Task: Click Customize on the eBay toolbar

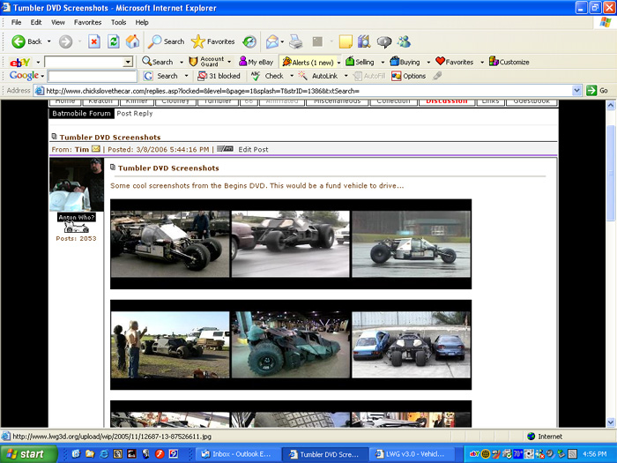Action: click(x=509, y=62)
